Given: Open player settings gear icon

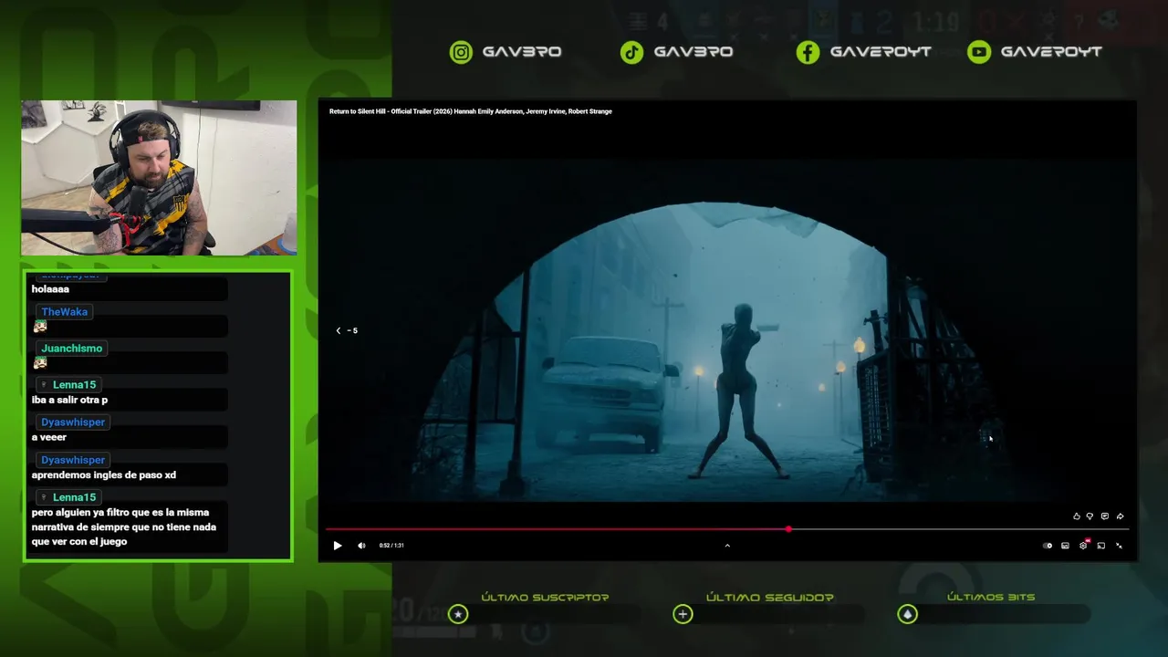Looking at the screenshot, I should tap(1083, 546).
